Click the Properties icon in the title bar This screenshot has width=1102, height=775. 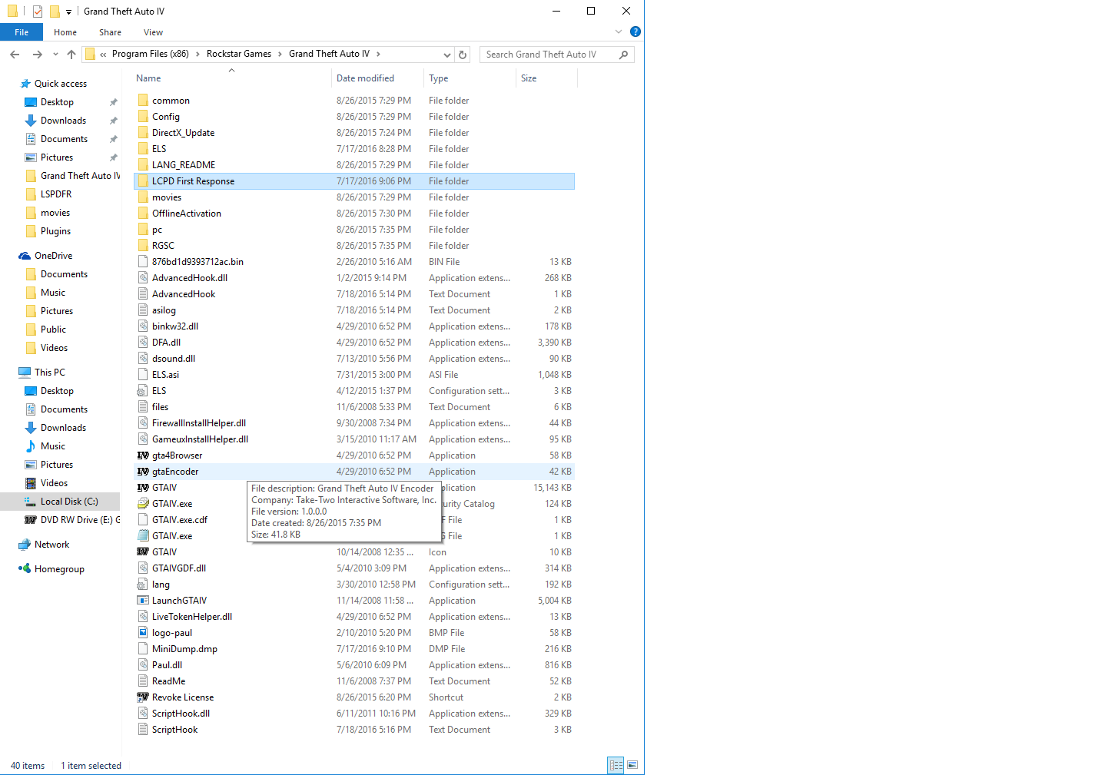pyautogui.click(x=37, y=12)
